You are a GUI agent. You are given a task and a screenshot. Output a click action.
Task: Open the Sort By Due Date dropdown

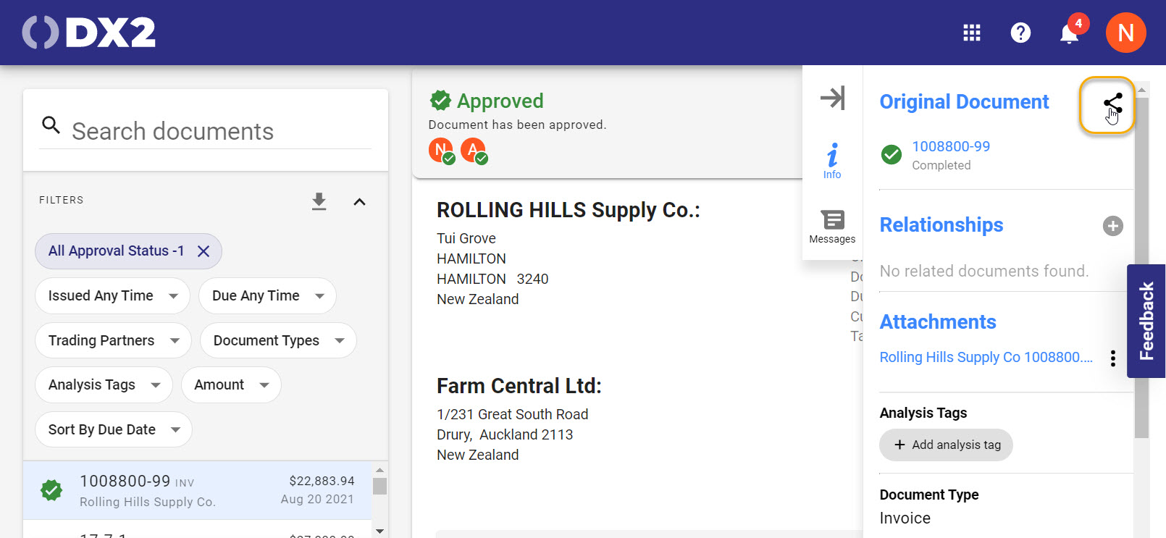[x=113, y=429]
